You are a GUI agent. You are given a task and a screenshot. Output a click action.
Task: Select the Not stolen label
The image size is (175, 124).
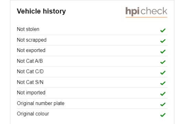(28, 29)
